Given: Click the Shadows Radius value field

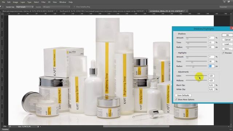Looking at the screenshot, I should [x=211, y=47].
